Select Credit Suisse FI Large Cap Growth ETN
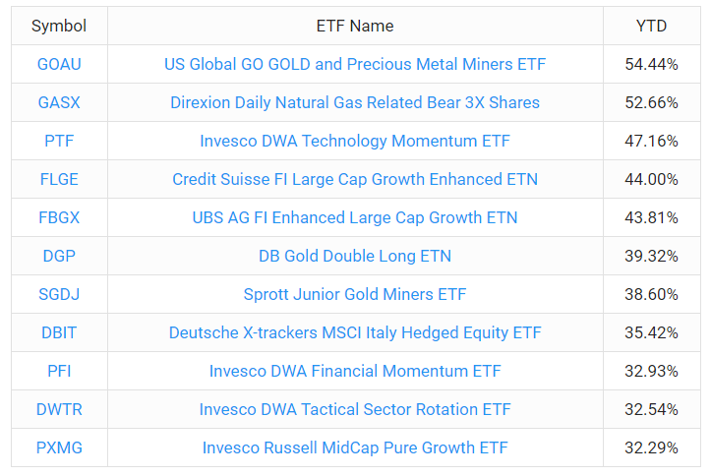This screenshot has width=711, height=476. click(355, 179)
